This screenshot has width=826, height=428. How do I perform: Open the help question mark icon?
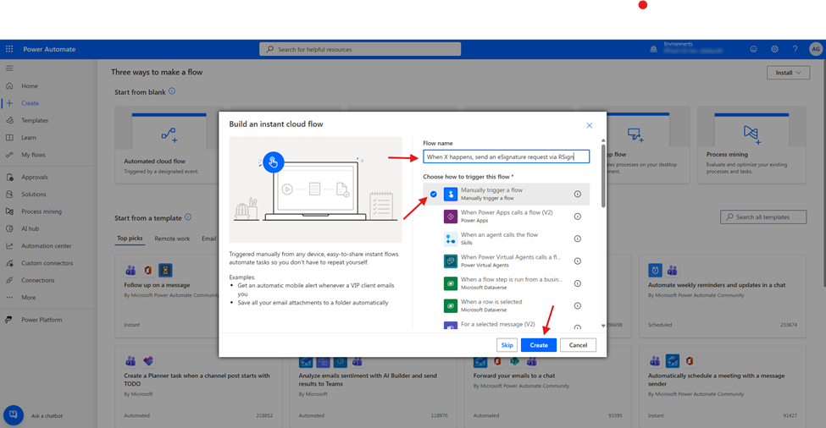(x=795, y=49)
